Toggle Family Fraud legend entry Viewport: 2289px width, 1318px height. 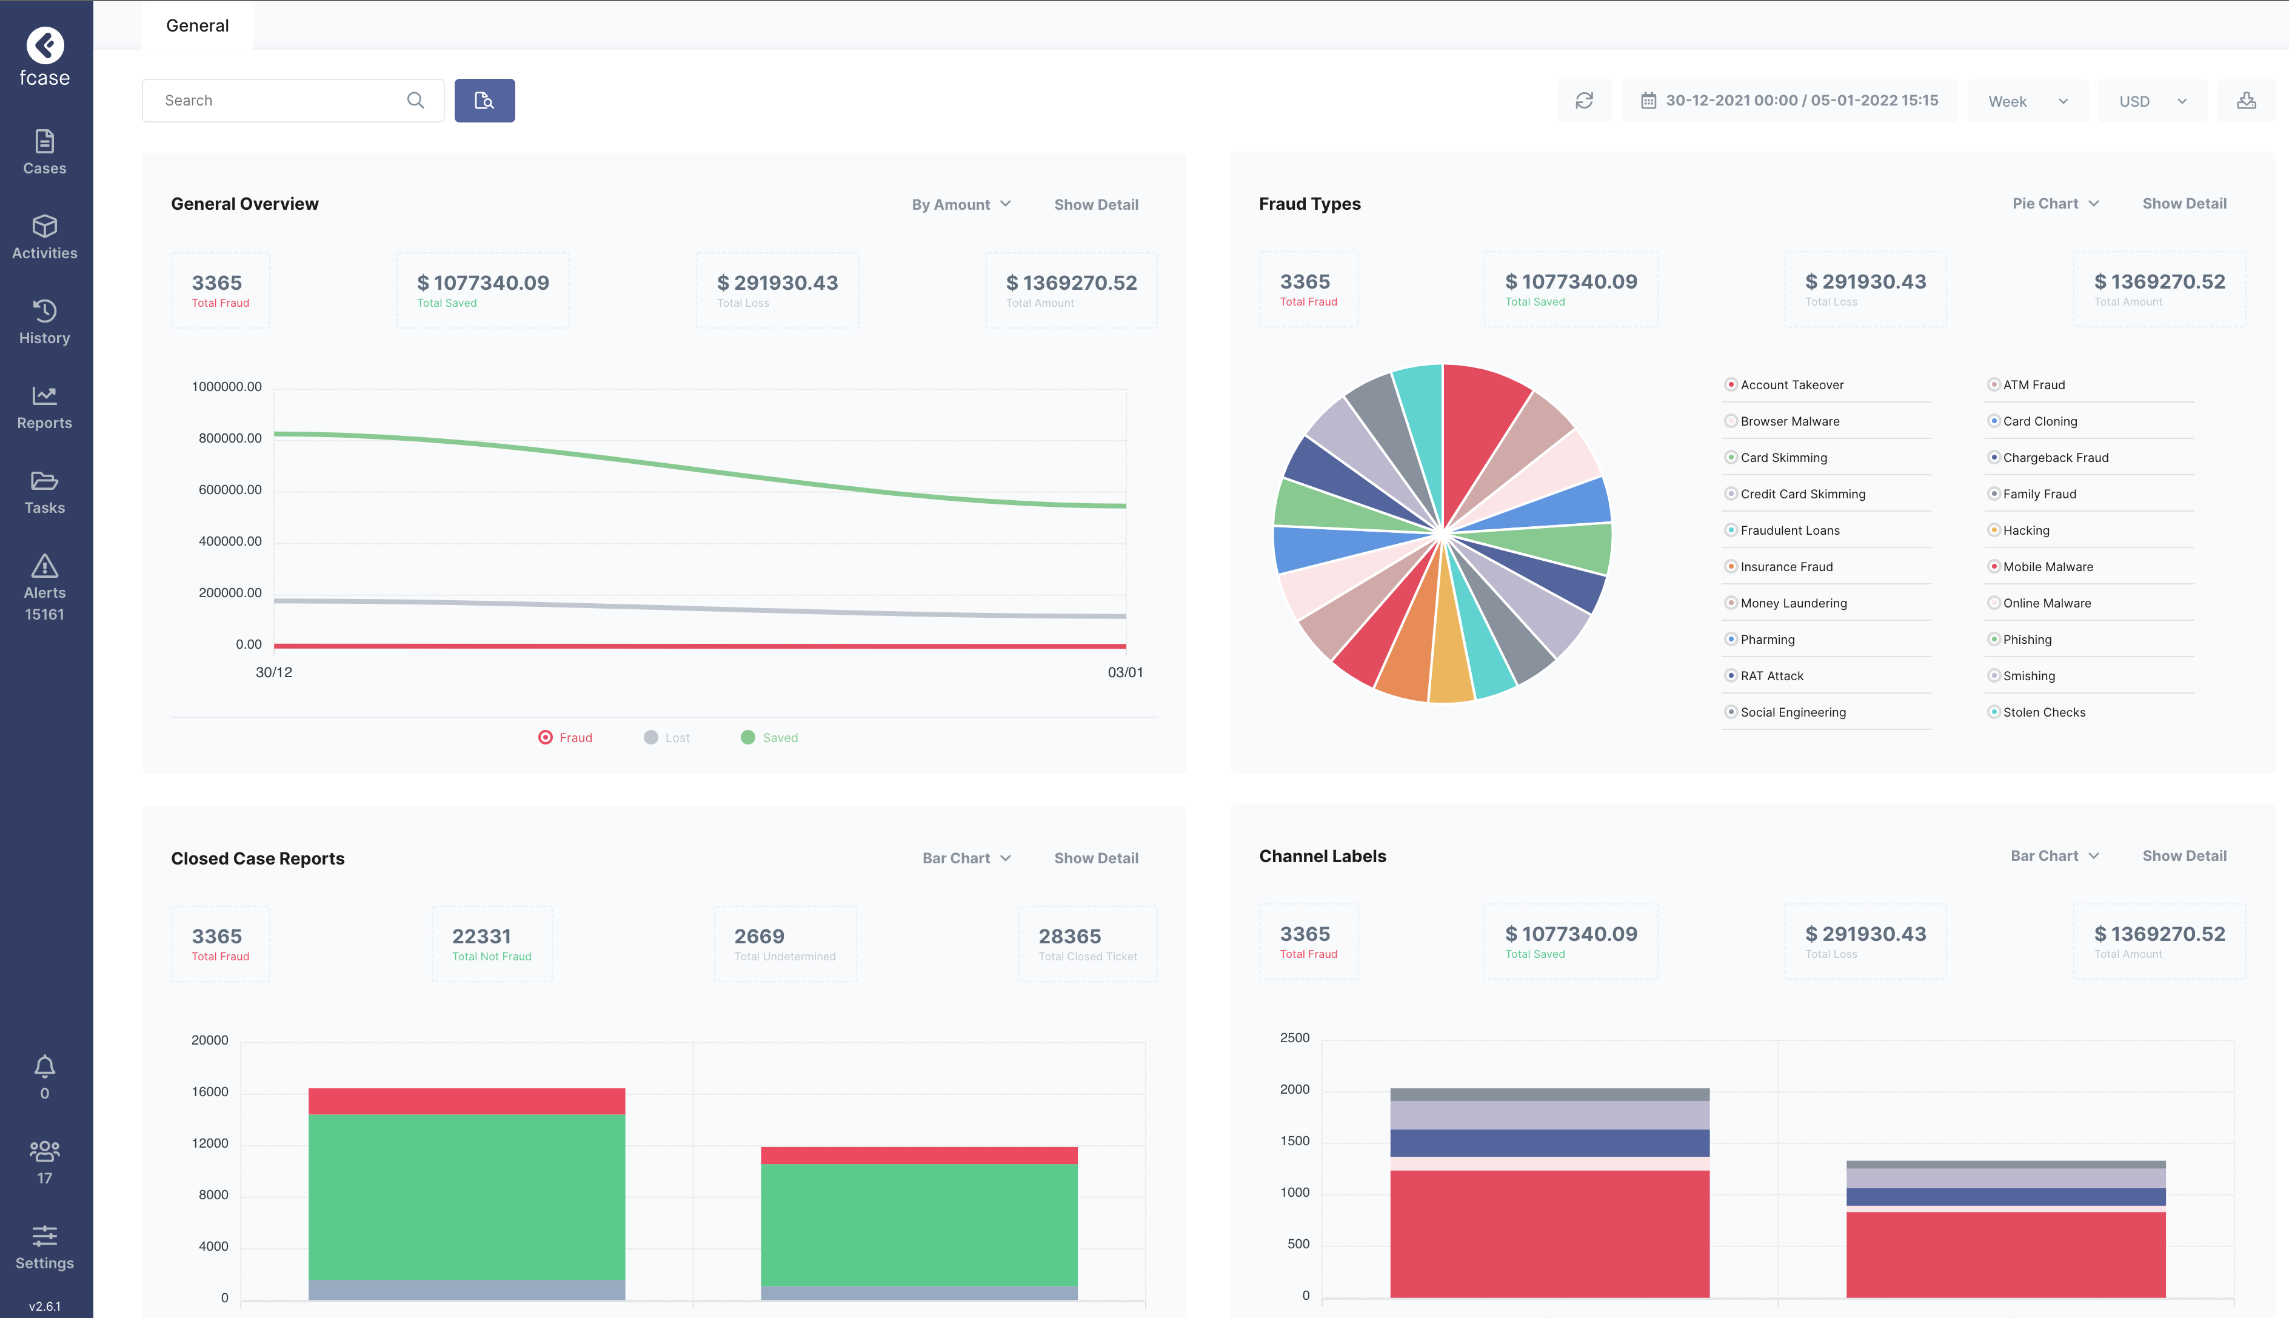coord(2031,494)
